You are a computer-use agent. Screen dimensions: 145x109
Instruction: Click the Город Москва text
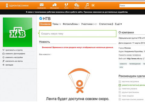point(124,48)
